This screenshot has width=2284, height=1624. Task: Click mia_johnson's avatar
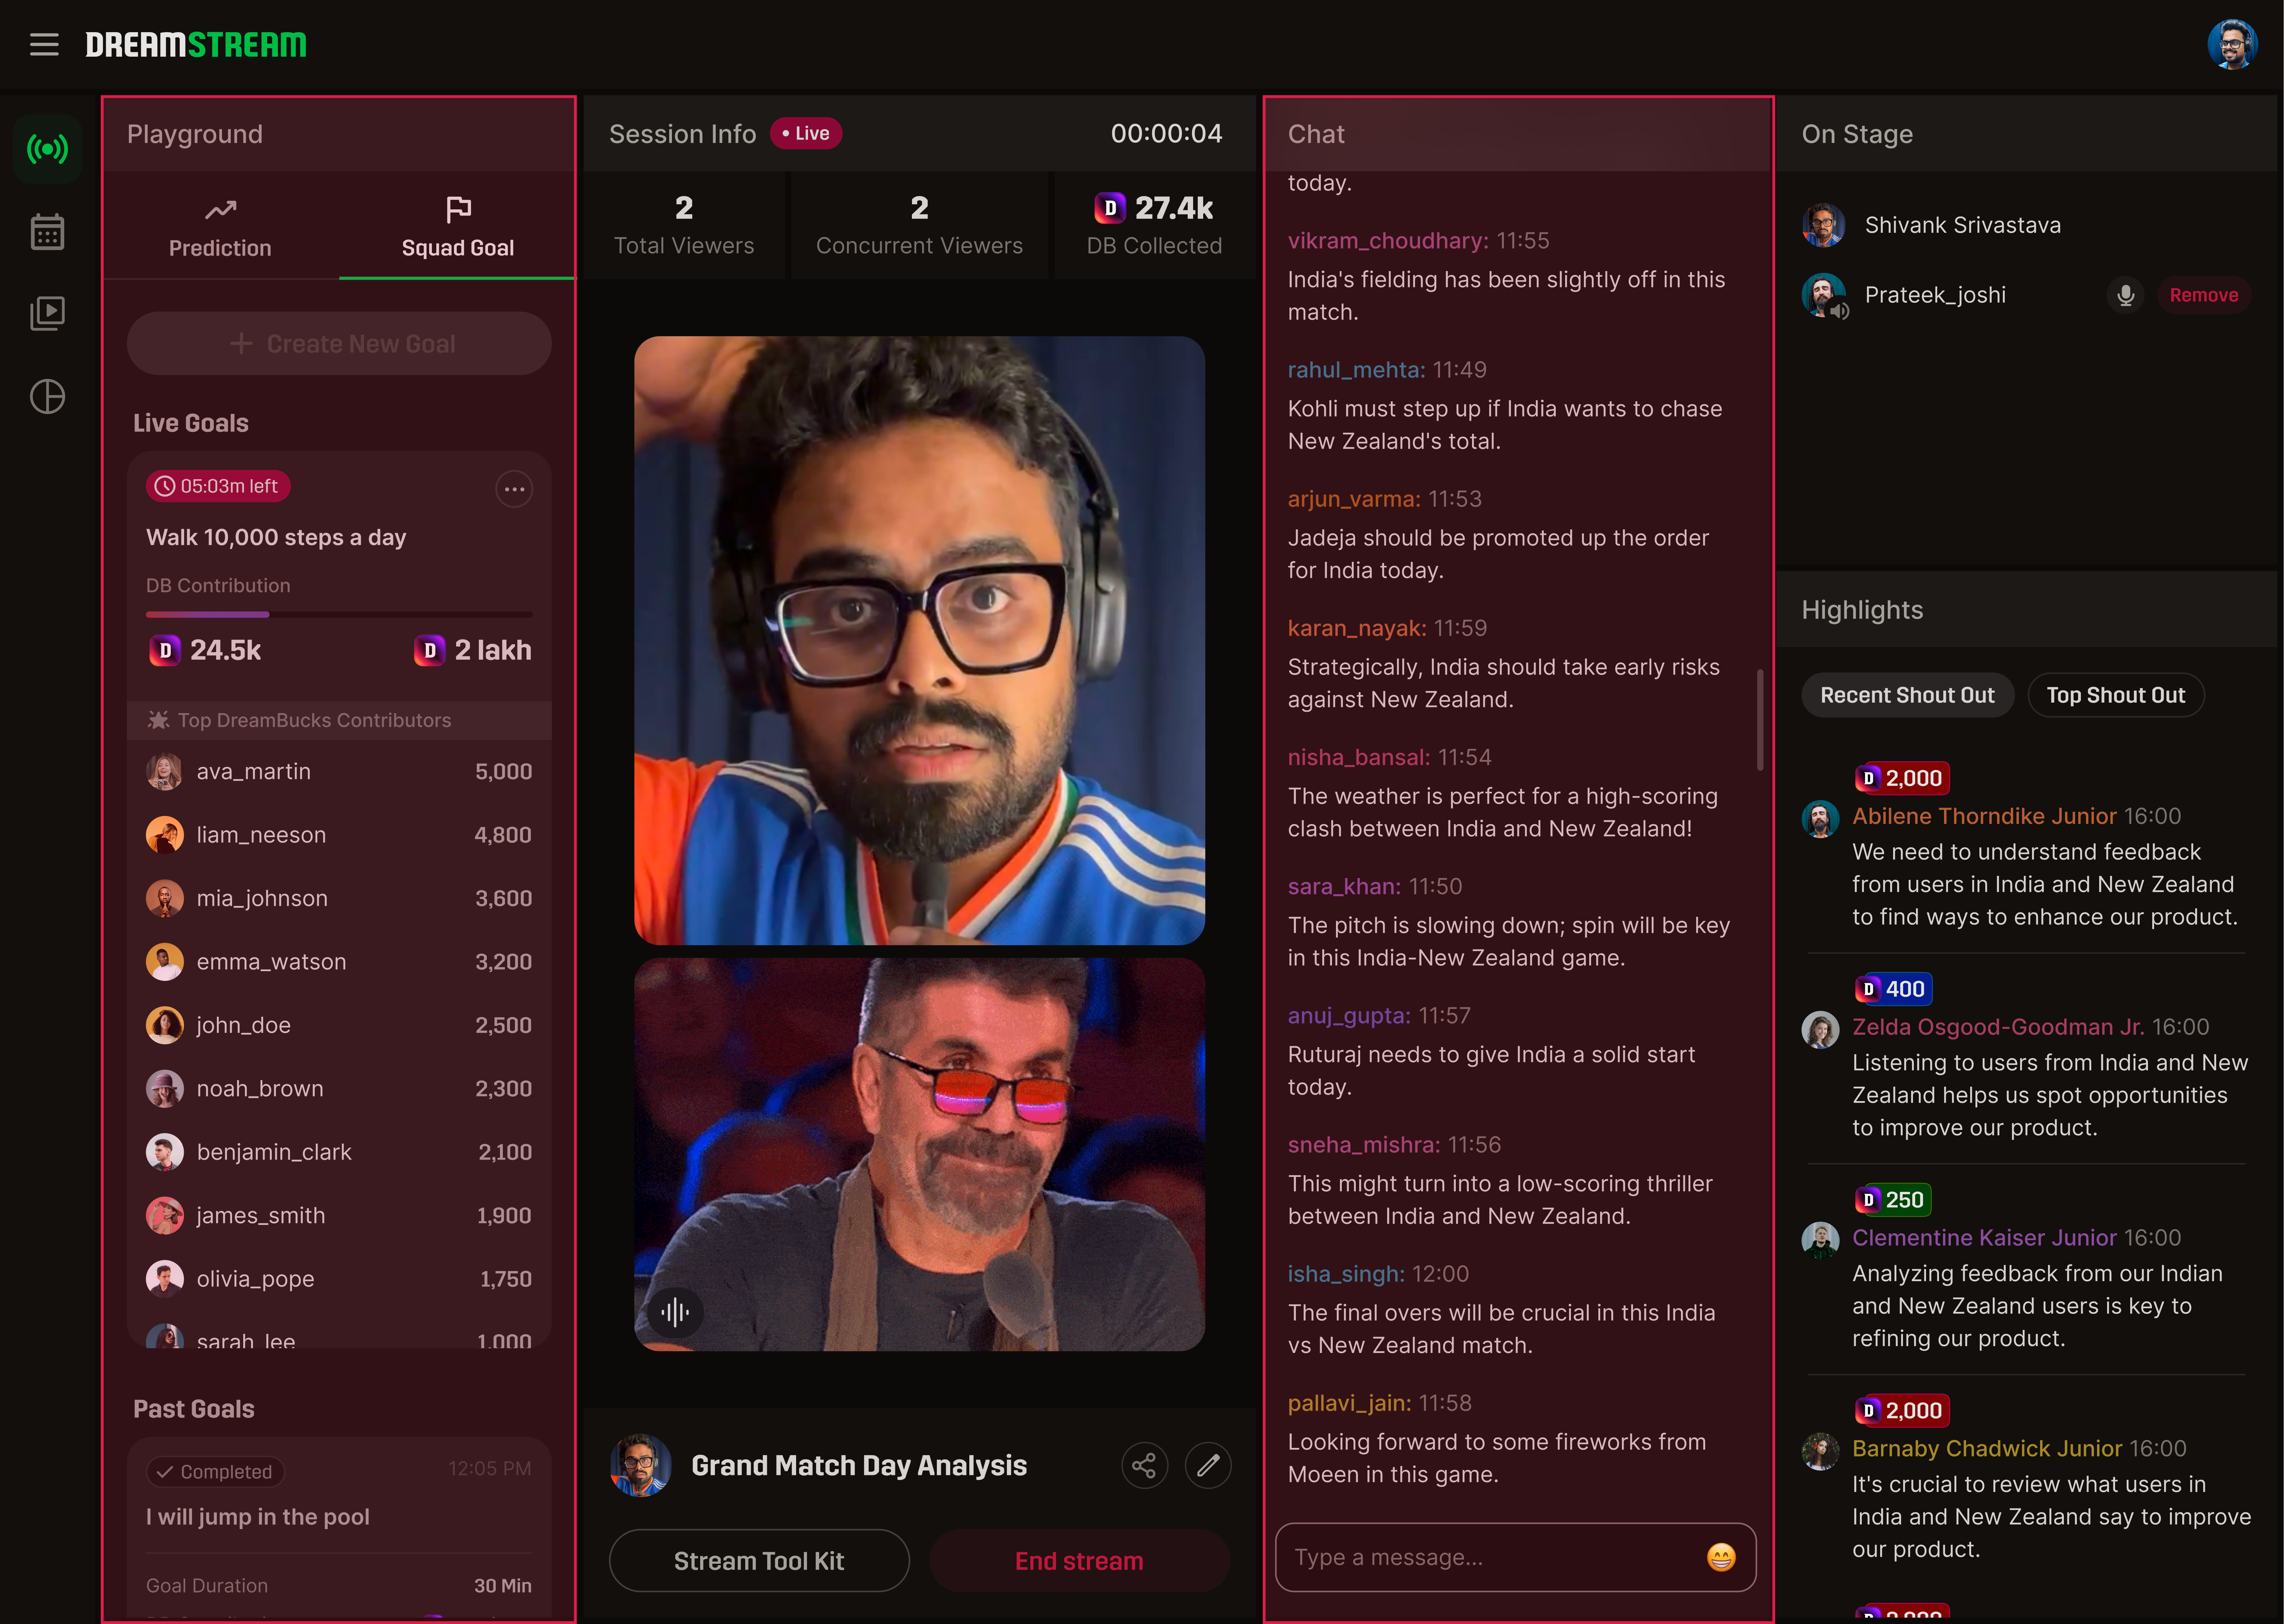[165, 898]
